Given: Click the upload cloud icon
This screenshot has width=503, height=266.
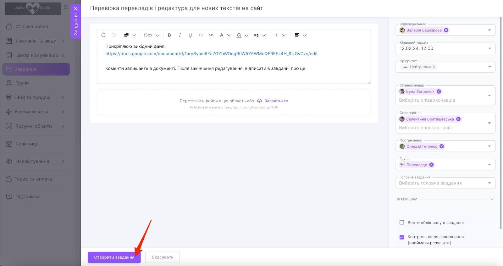Looking at the screenshot, I should [x=259, y=101].
